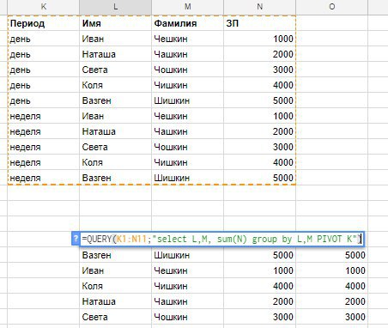
Task: Select the column L header
Action: 116,7
